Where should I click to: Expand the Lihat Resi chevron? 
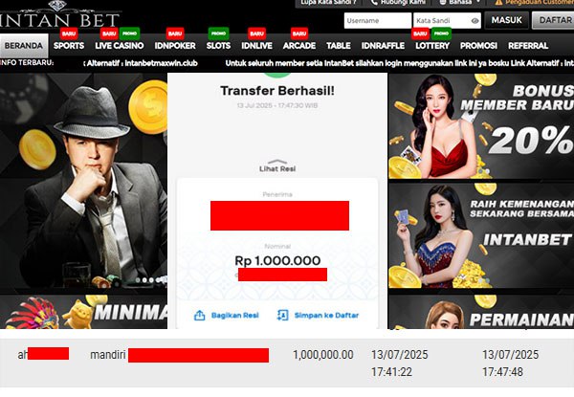coord(277,162)
